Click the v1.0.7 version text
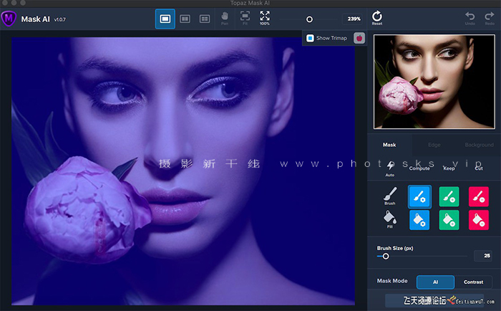The image size is (501, 311). [59, 19]
